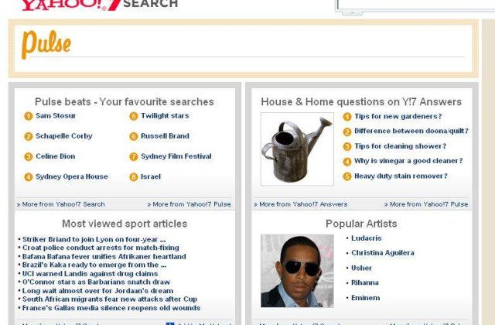Screen dimensions: 495x325
Task: Click number 1 badge beside Sam Stosur
Action: coord(29,116)
